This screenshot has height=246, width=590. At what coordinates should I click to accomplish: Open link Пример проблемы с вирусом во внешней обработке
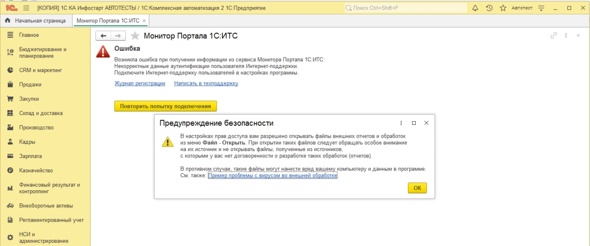(272, 176)
